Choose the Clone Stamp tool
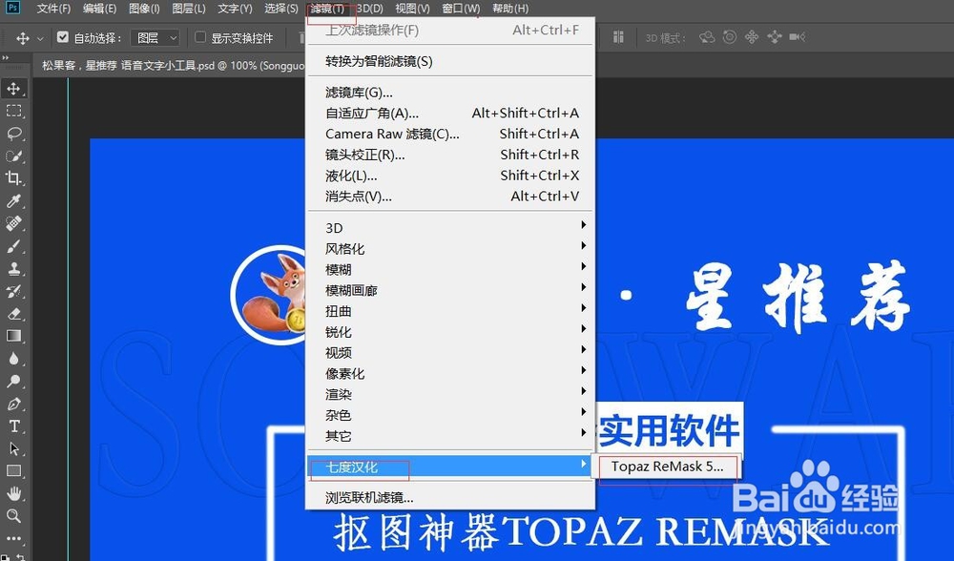This screenshot has height=561, width=954. [14, 269]
